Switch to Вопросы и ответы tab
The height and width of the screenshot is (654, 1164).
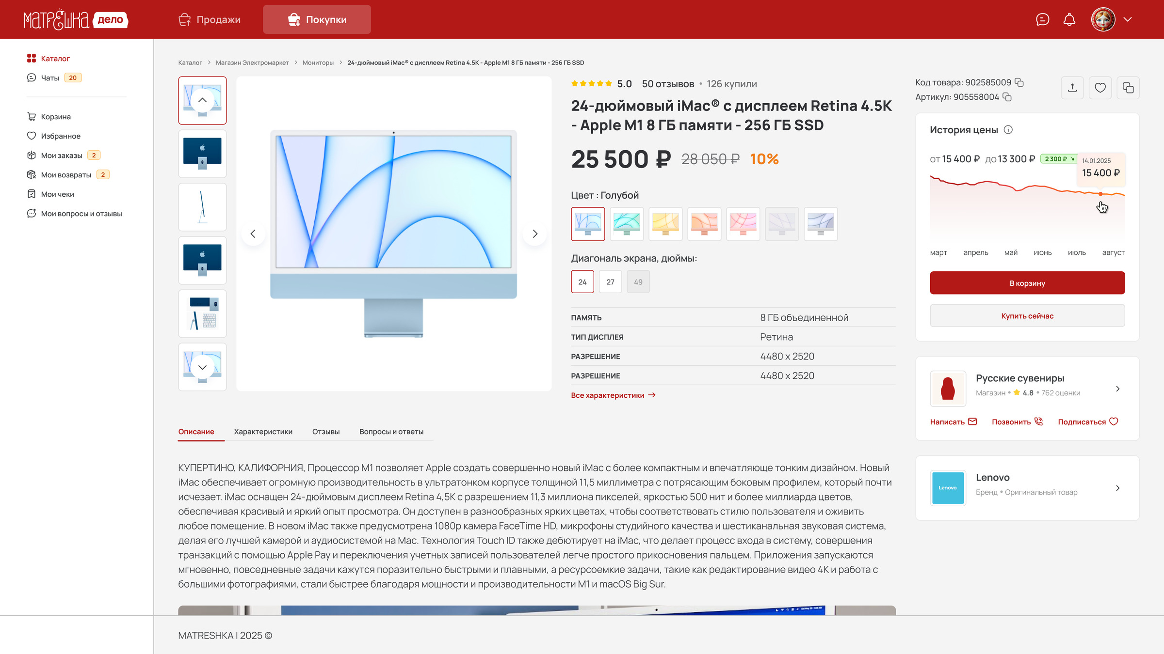[391, 432]
